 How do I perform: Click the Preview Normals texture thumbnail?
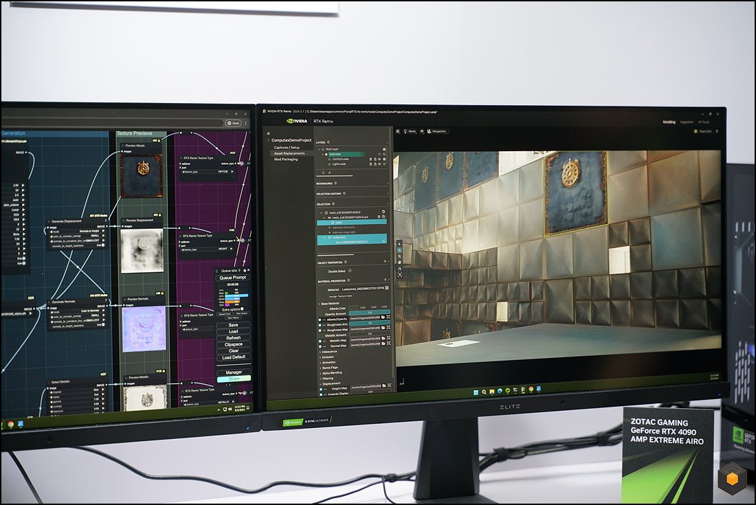coord(144,329)
